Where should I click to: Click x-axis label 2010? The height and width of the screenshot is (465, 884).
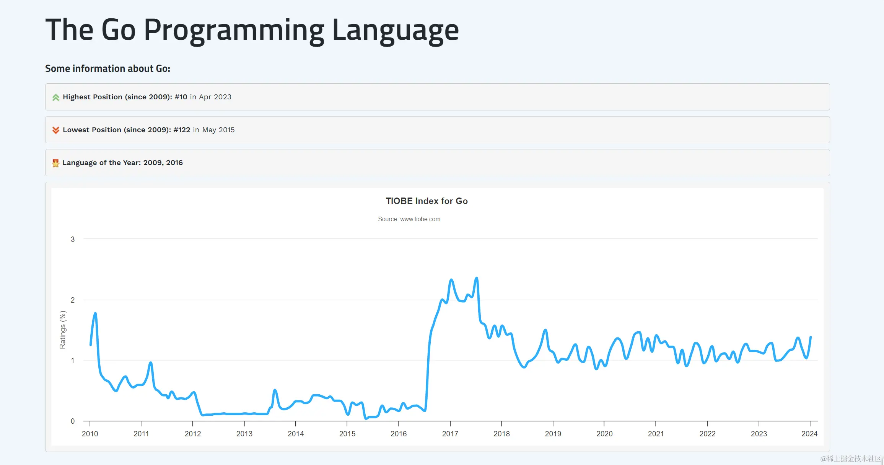(90, 434)
